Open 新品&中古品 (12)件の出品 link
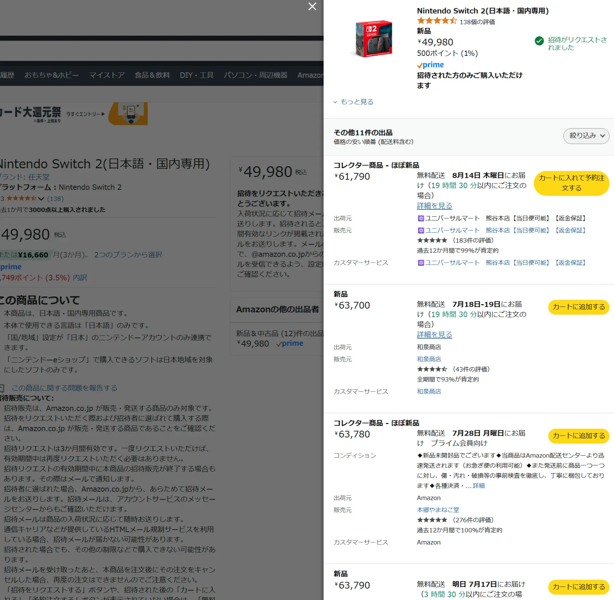 [280, 333]
